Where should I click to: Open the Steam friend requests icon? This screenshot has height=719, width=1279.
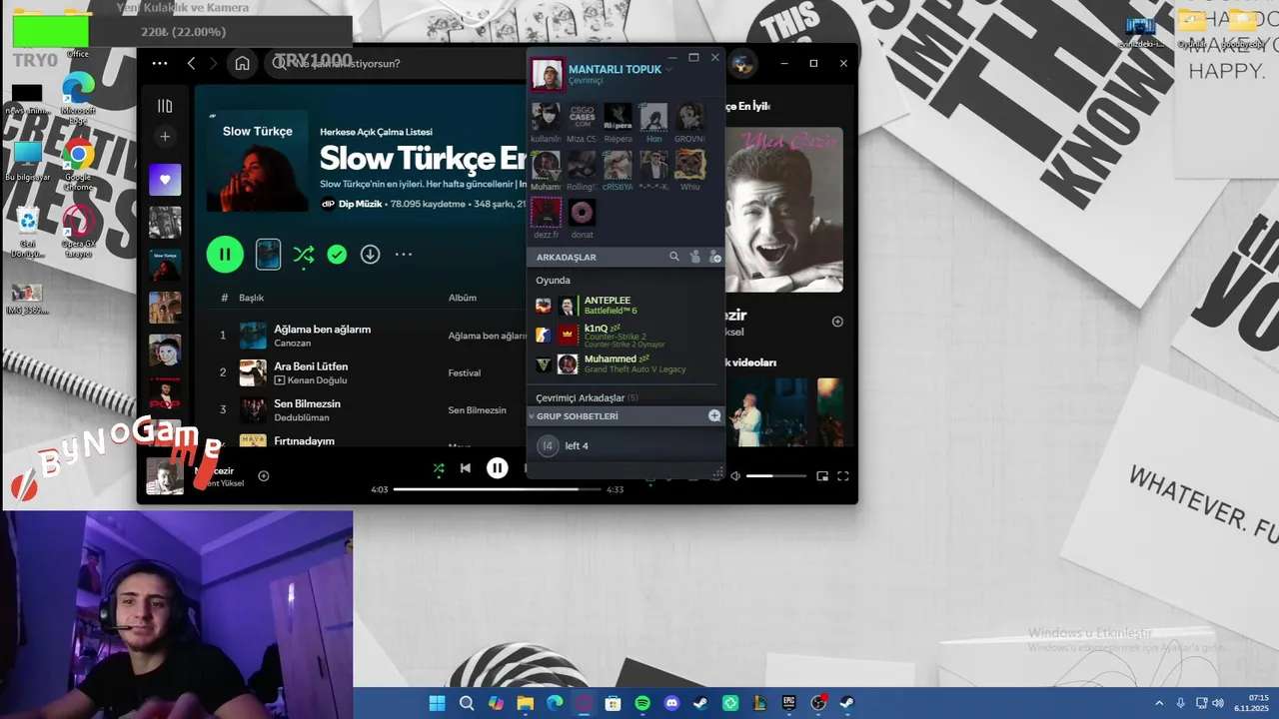click(x=695, y=257)
